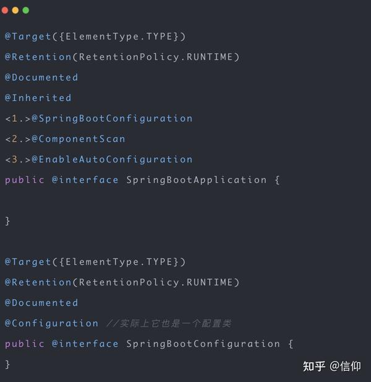Click the red close dot
This screenshot has width=371, height=382.
(5, 11)
